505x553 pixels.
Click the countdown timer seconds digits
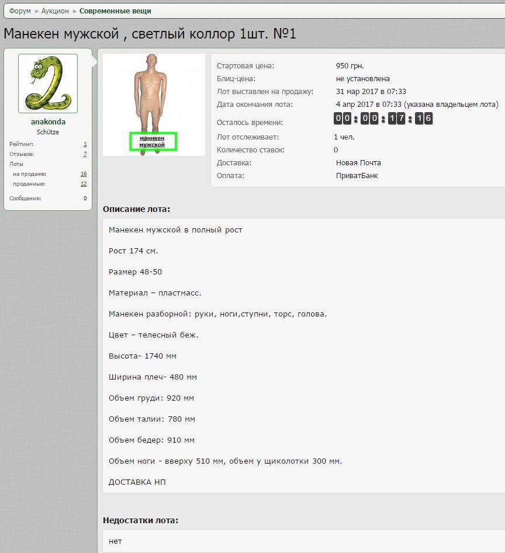tap(424, 119)
